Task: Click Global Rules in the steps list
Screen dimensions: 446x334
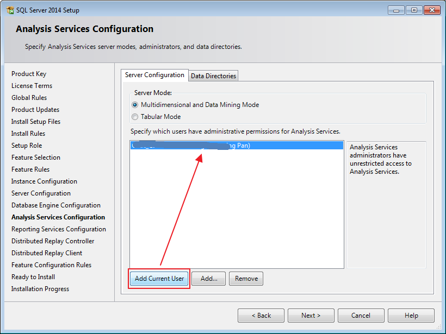Action: click(29, 98)
